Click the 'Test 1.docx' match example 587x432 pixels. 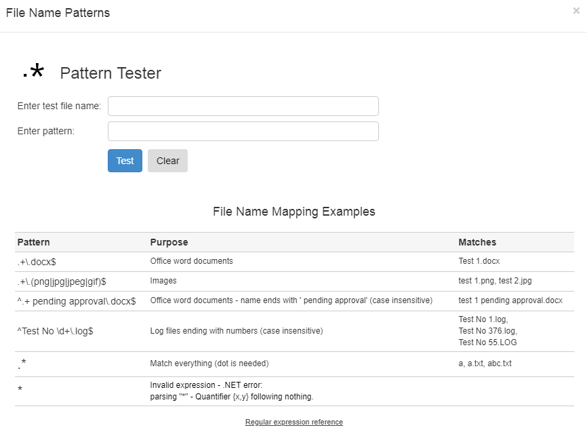coord(479,261)
